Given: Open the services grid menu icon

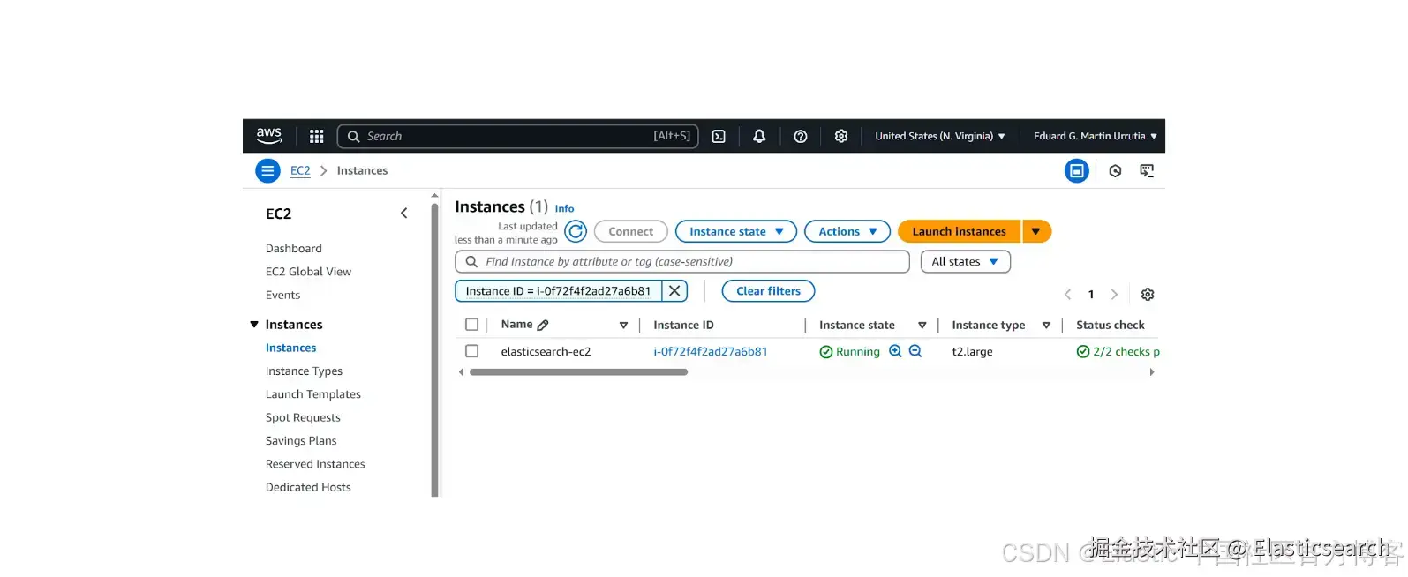Looking at the screenshot, I should tap(316, 136).
